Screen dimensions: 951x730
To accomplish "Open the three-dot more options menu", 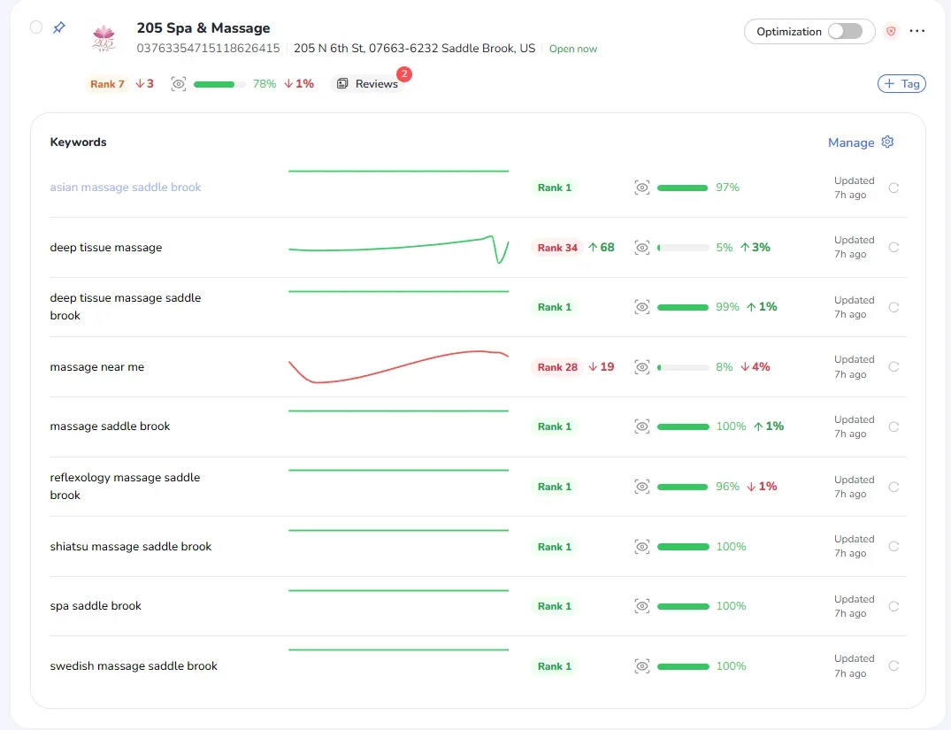I will (917, 31).
